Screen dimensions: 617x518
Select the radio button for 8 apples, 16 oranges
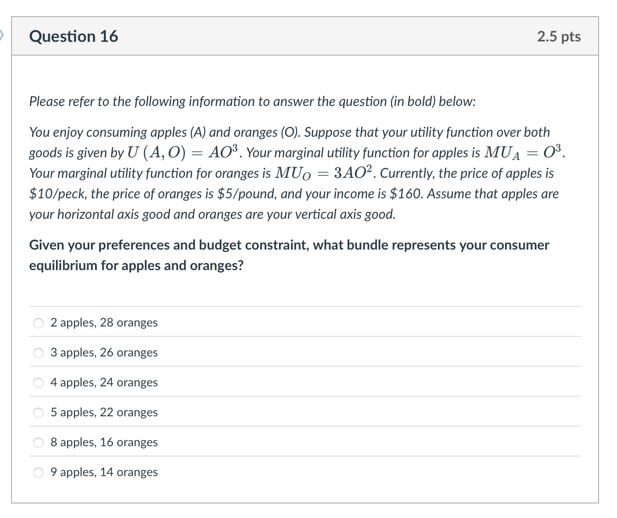(x=39, y=443)
